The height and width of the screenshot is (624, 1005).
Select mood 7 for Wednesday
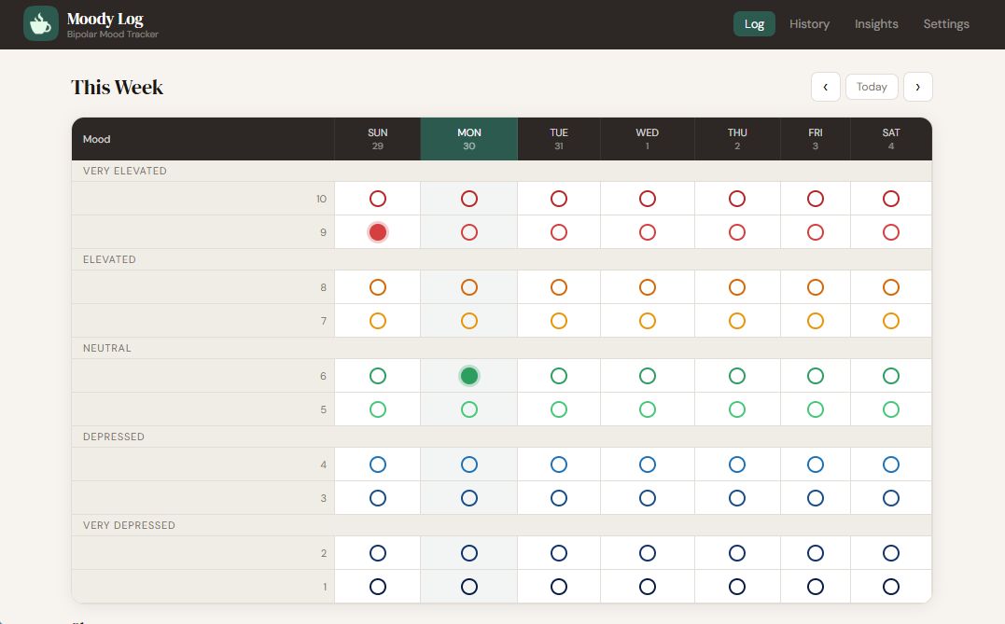pos(647,320)
